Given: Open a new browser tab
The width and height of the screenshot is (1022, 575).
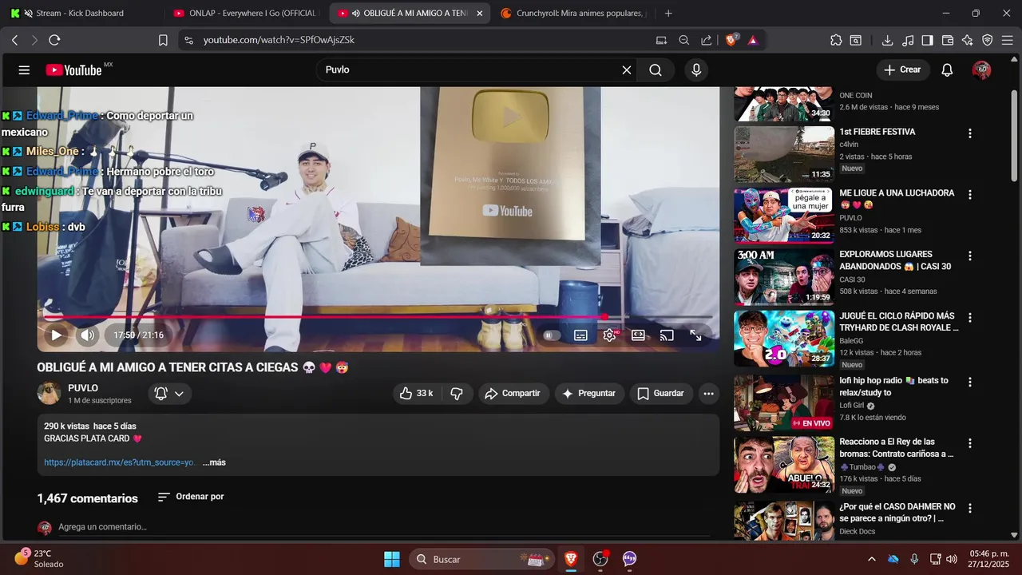Looking at the screenshot, I should click(x=668, y=13).
